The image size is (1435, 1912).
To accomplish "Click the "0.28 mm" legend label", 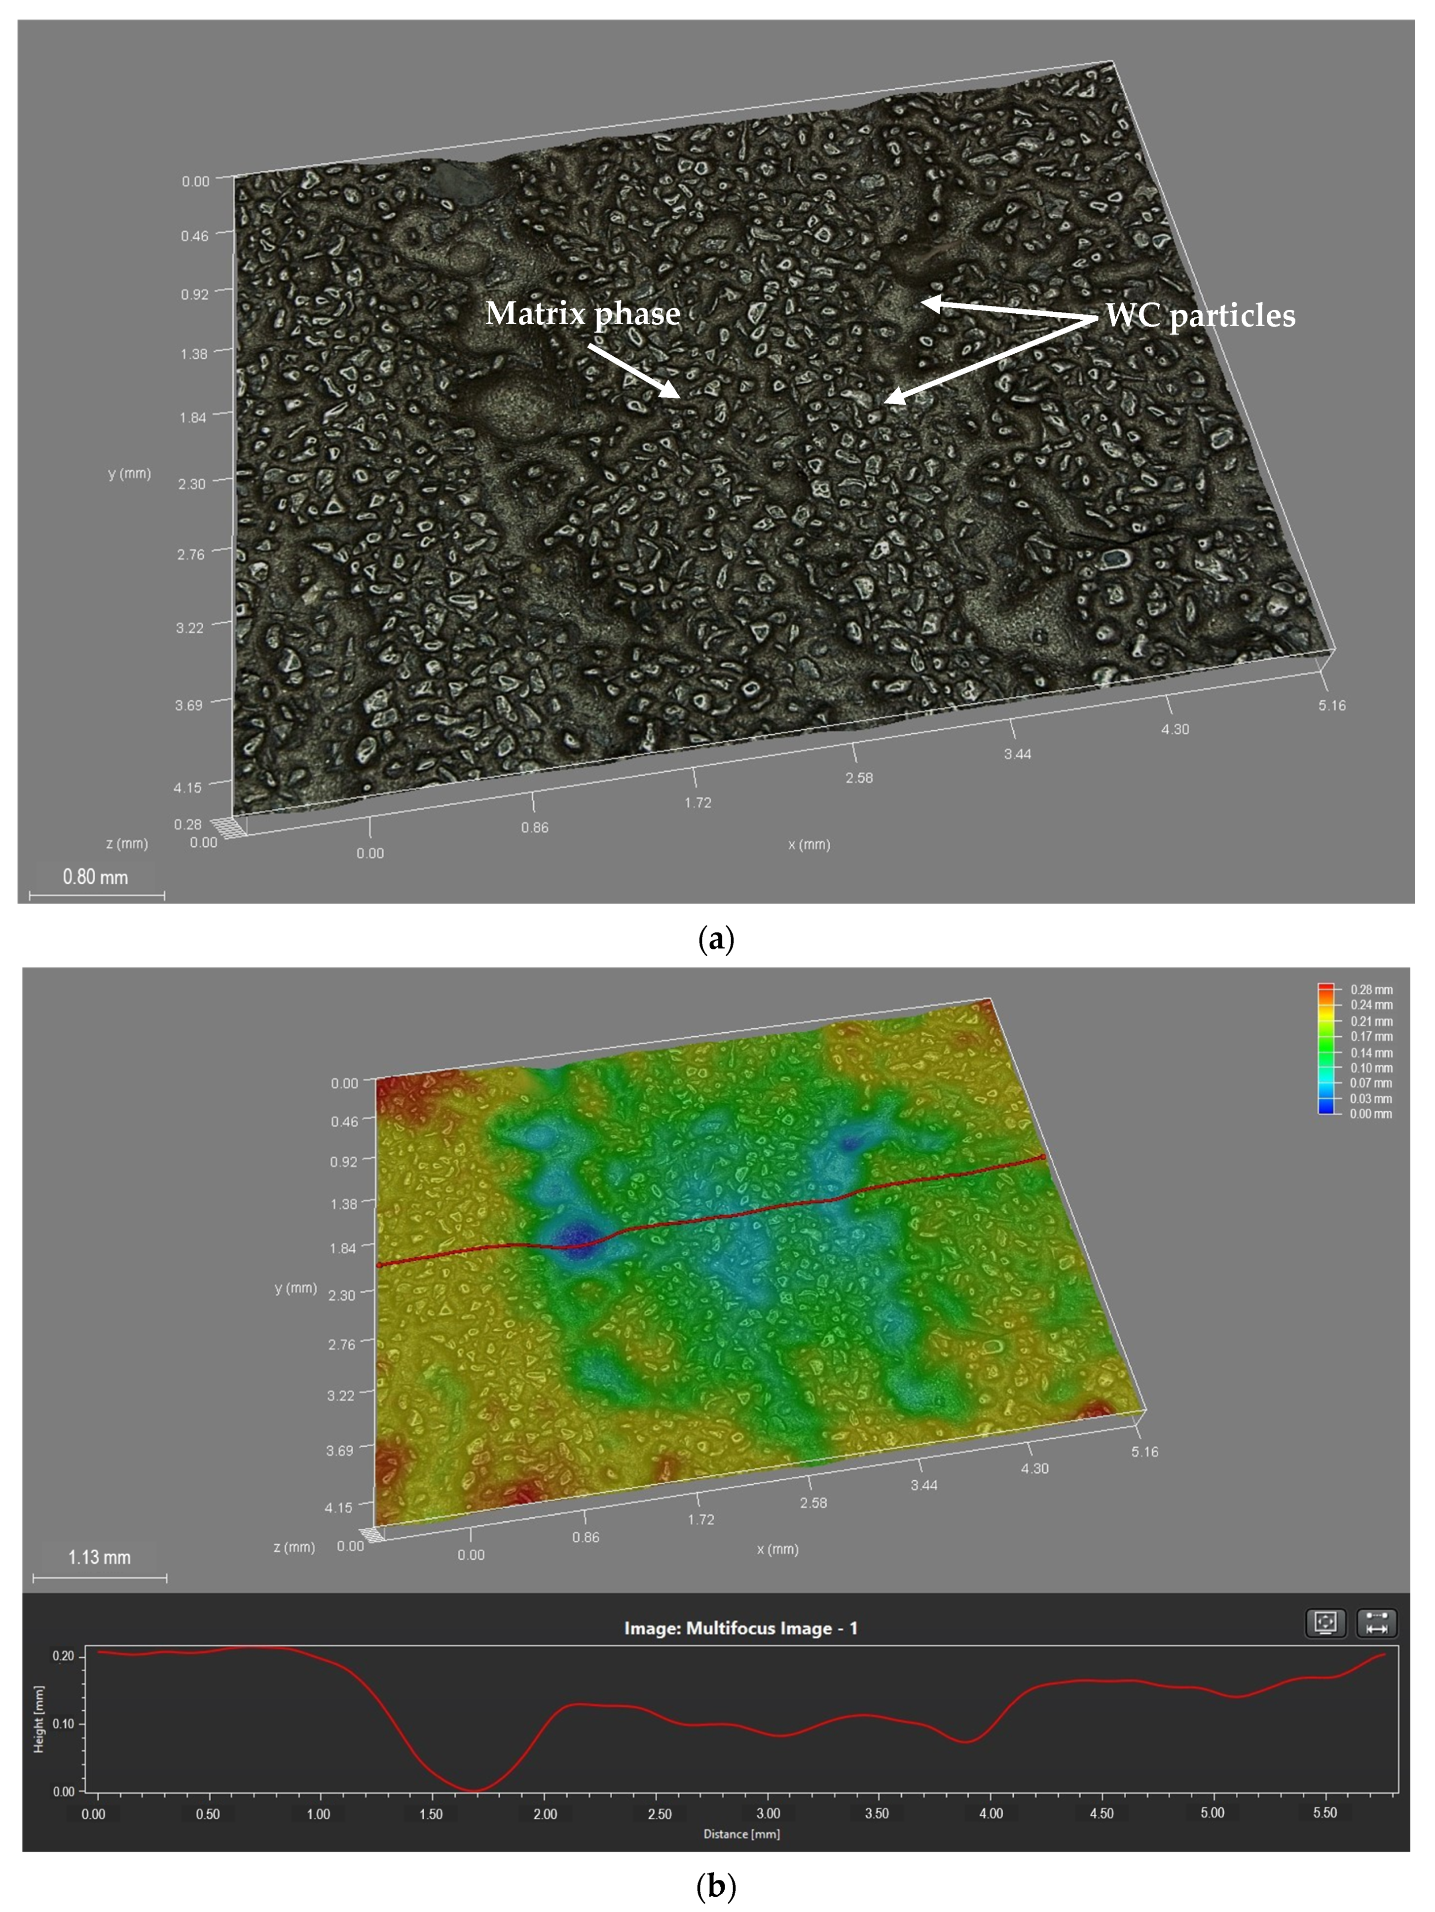I will [1371, 990].
